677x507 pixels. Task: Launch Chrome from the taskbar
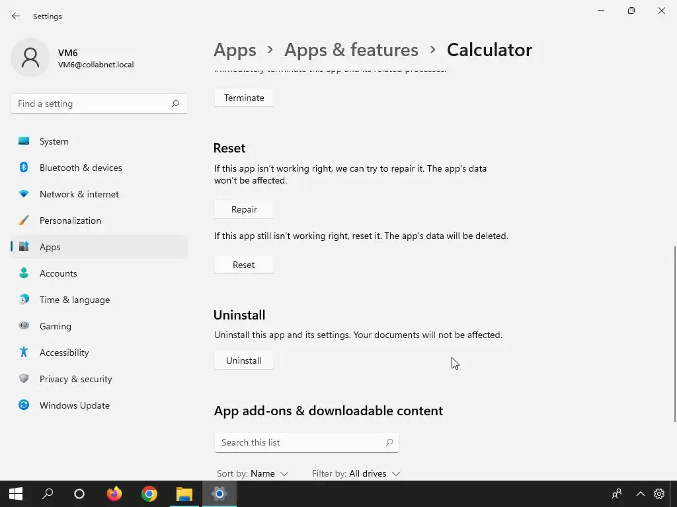coord(149,494)
